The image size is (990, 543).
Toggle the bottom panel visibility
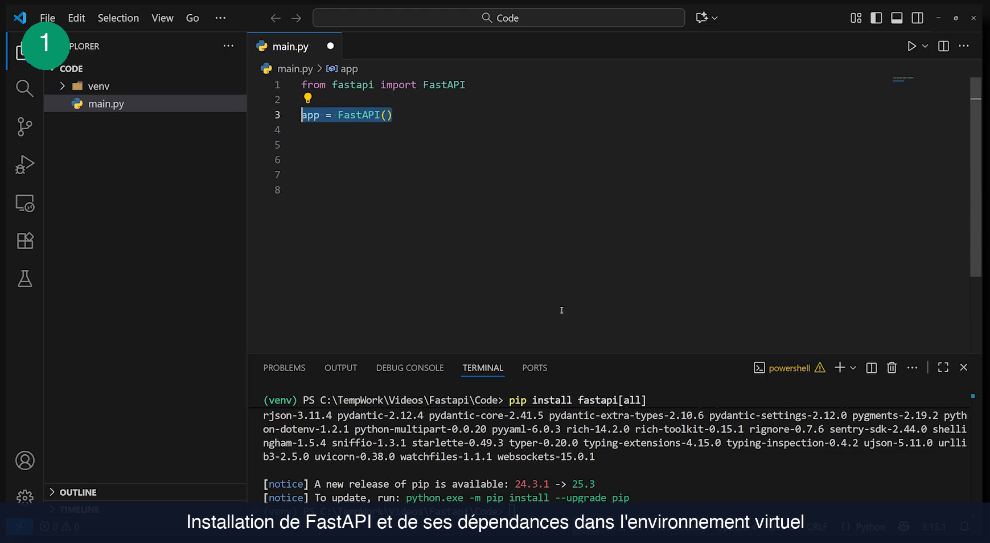coord(897,18)
